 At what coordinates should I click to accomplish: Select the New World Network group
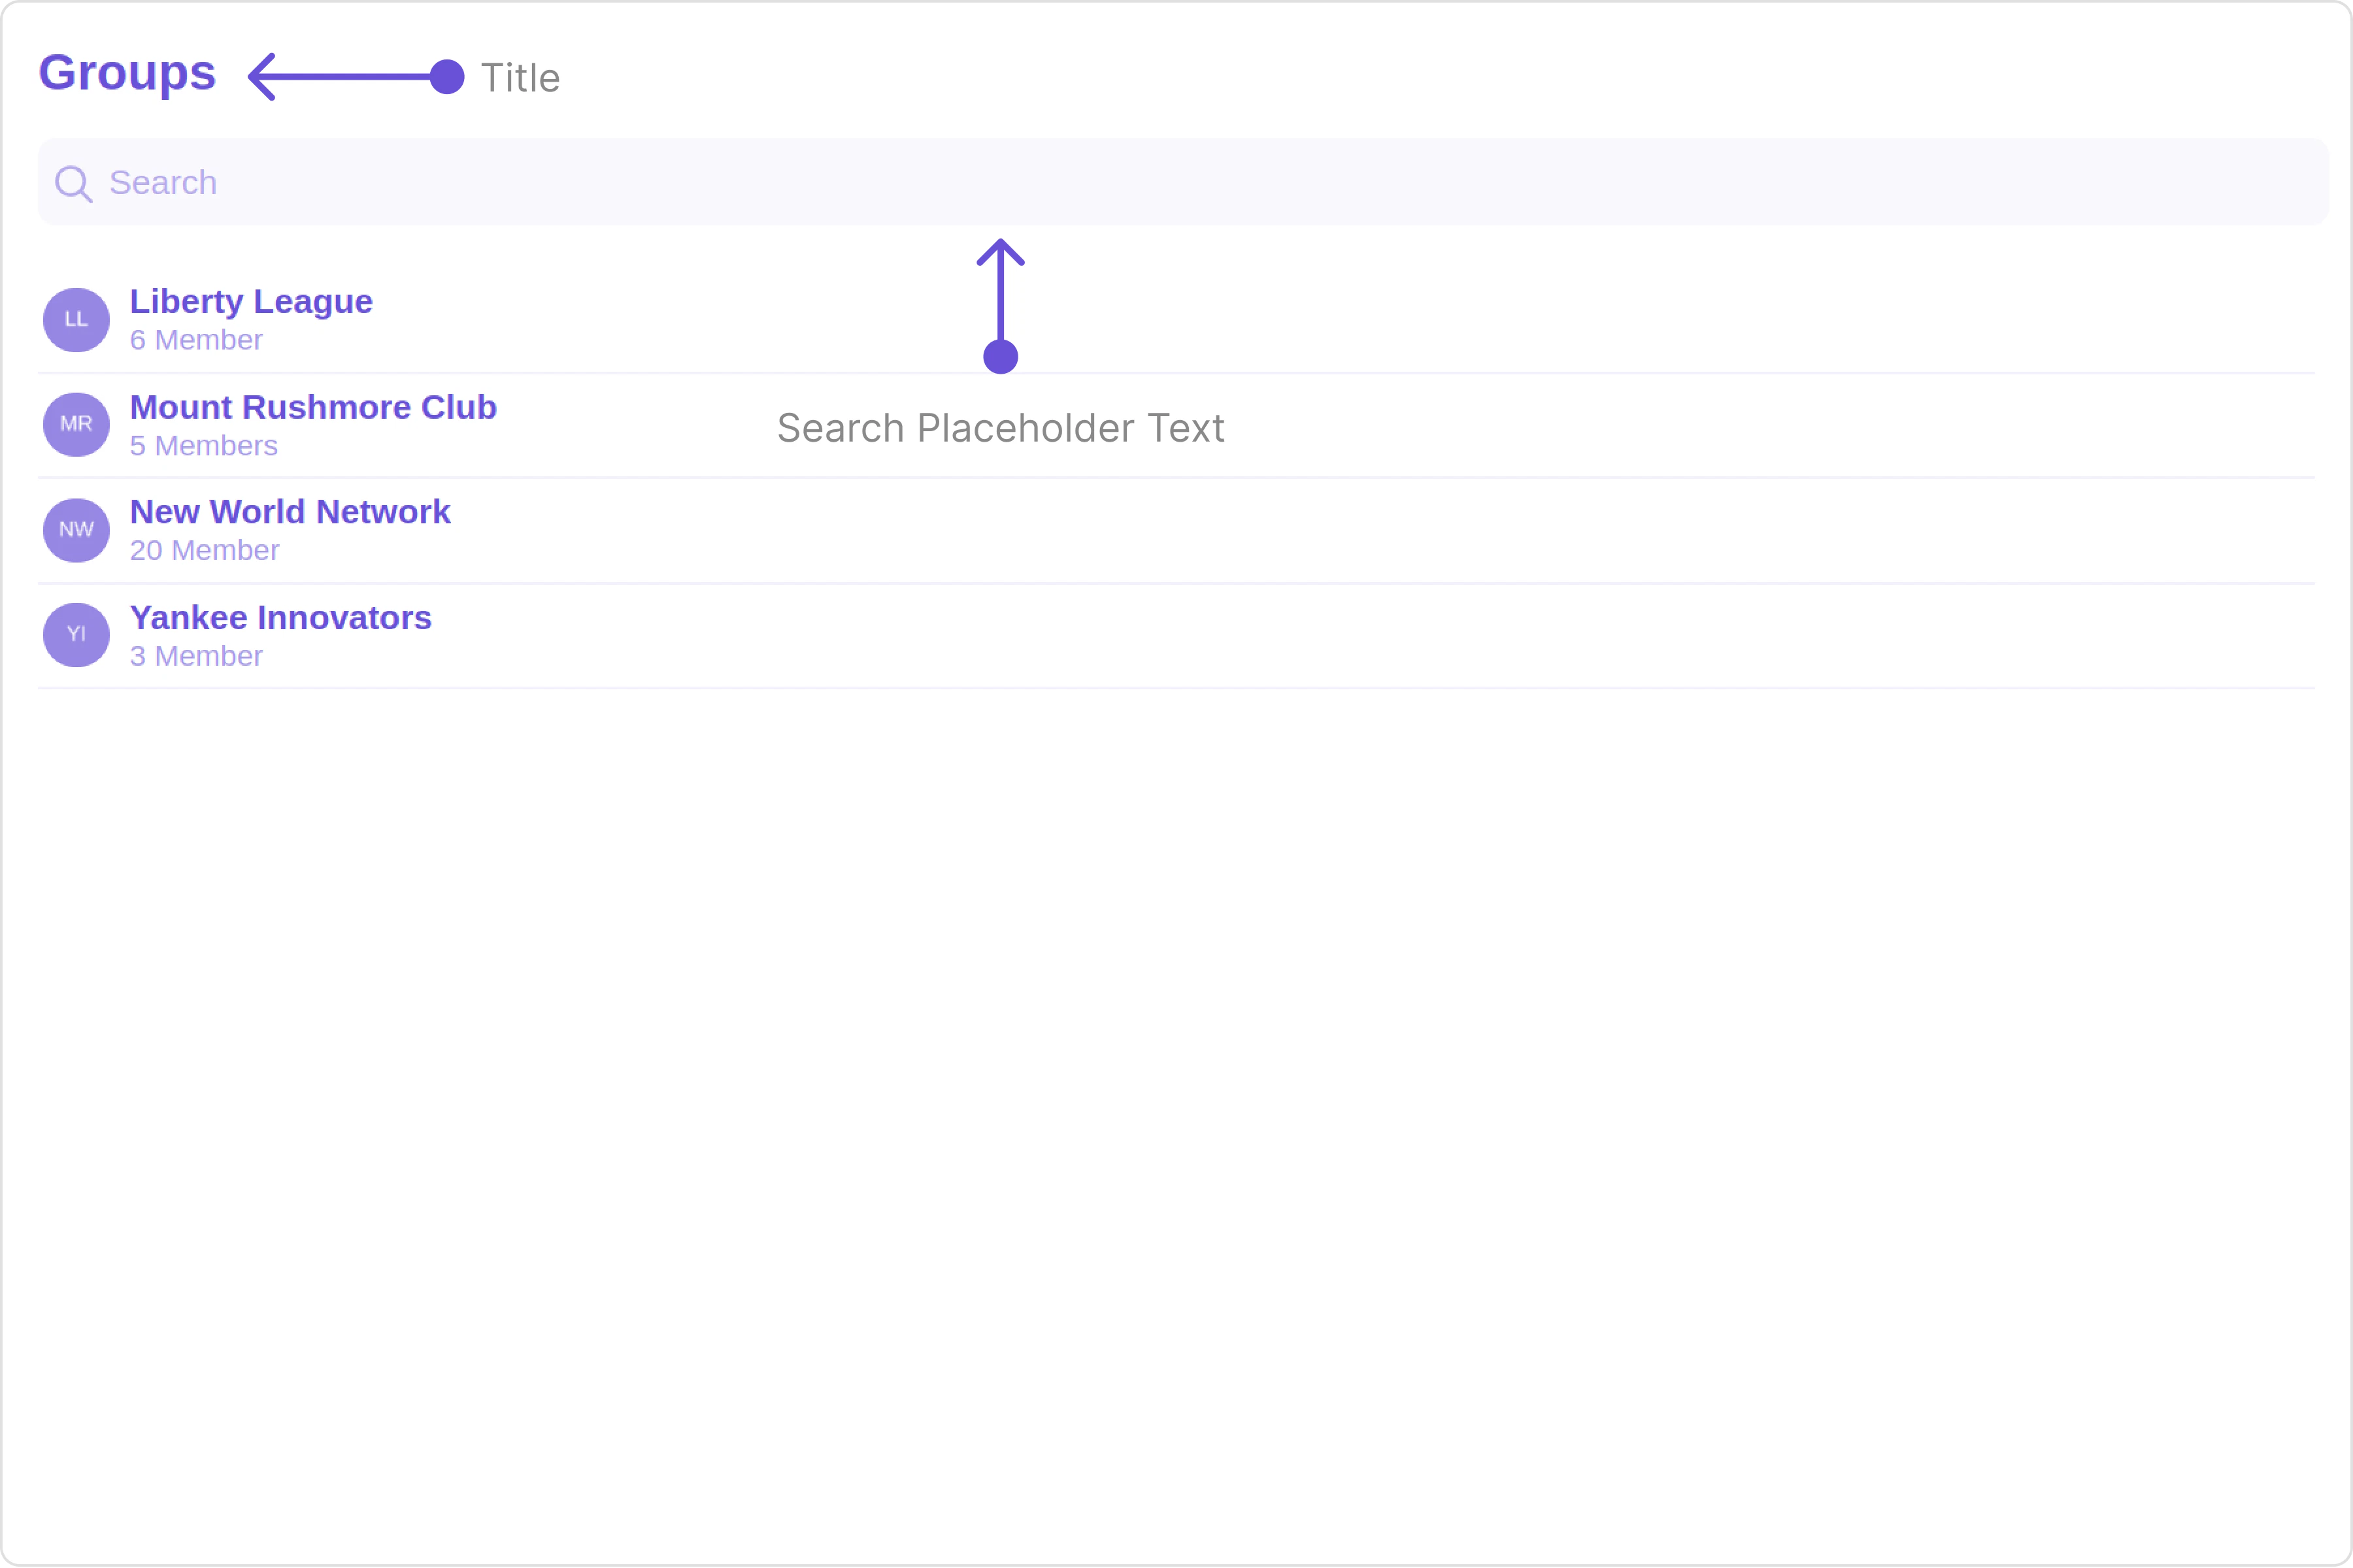[290, 512]
